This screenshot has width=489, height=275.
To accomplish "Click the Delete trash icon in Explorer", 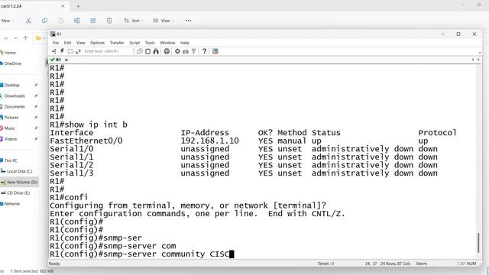I will [109, 21].
